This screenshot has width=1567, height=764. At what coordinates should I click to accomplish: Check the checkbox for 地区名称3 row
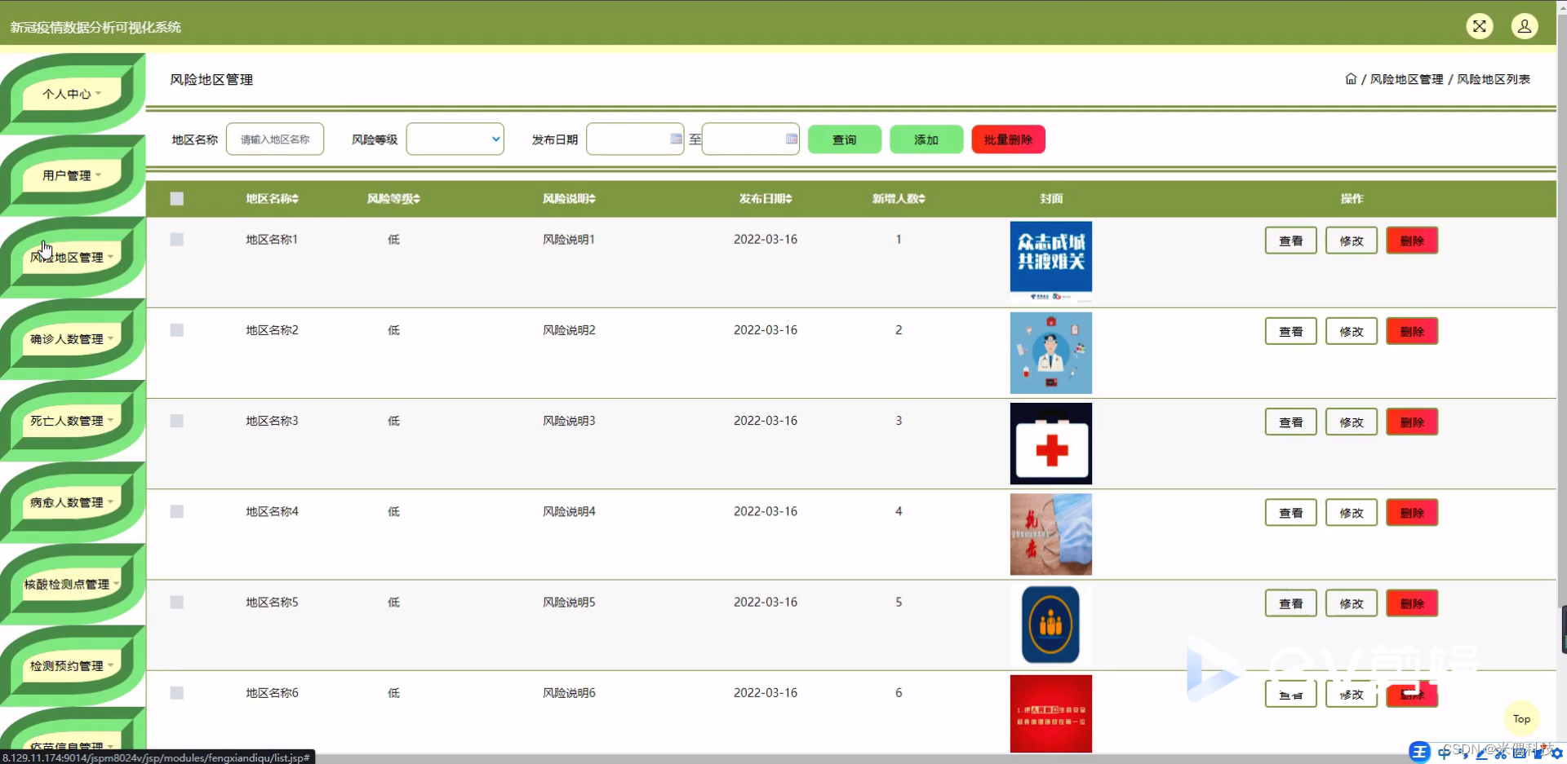177,421
